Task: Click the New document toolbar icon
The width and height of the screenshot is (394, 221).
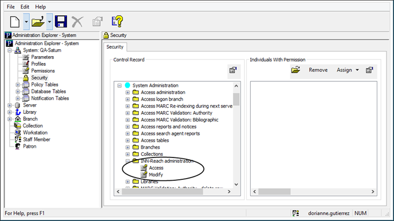Action: tap(15, 22)
